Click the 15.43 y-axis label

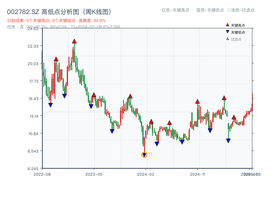pyautogui.click(x=33, y=99)
